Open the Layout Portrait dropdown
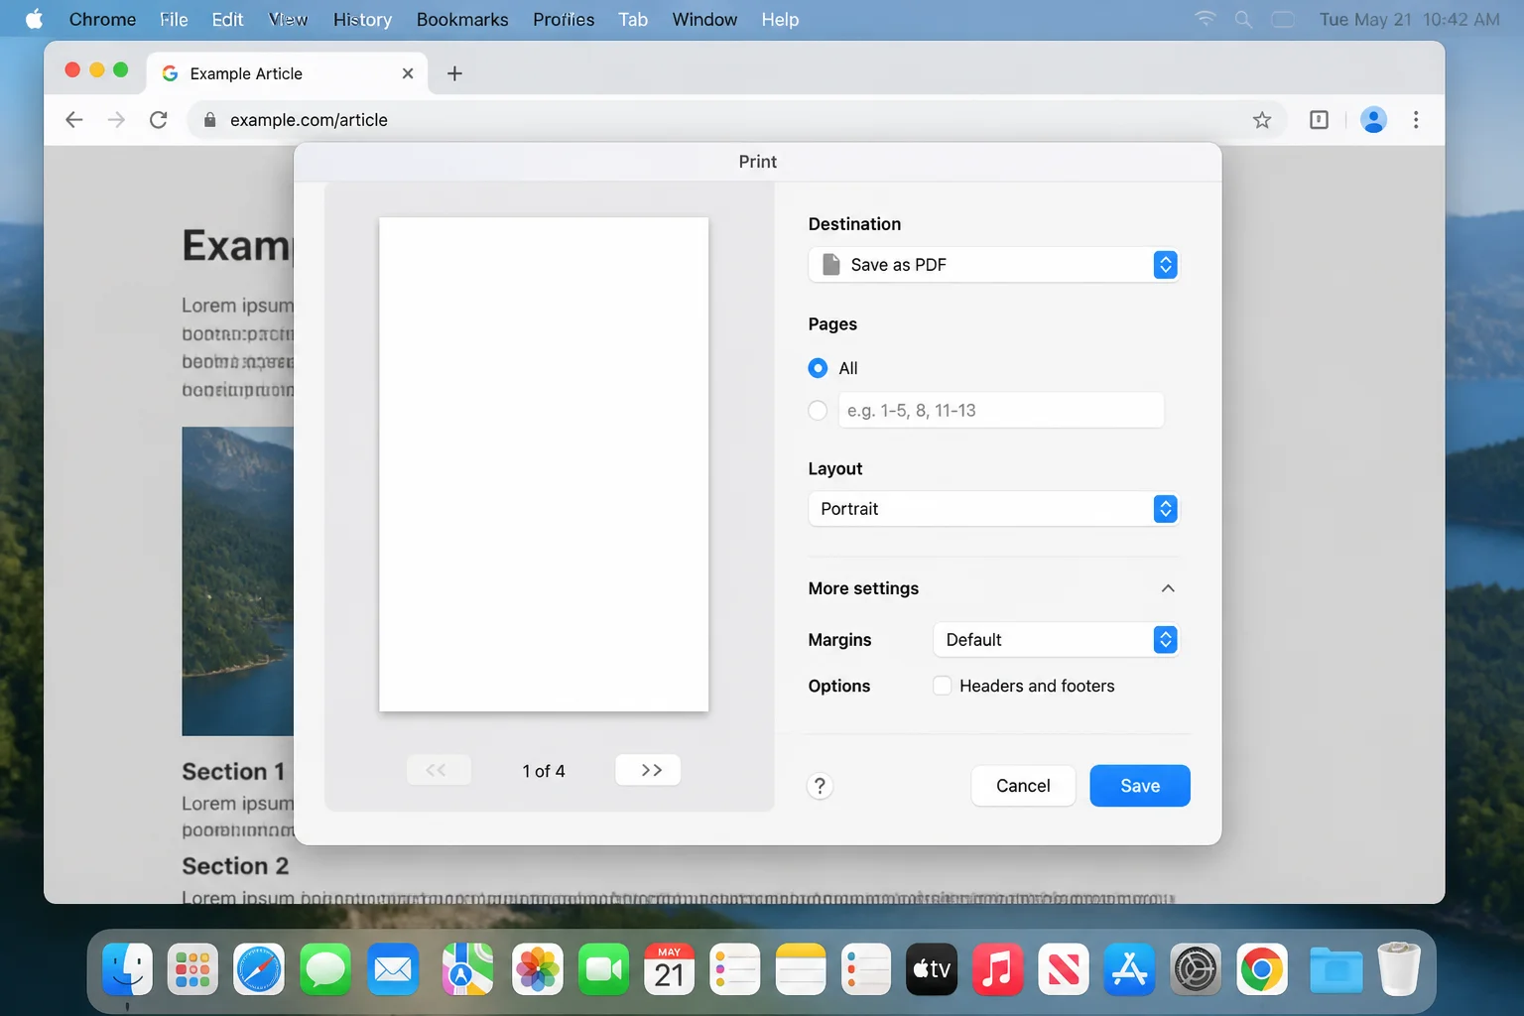The width and height of the screenshot is (1524, 1016). (x=993, y=509)
